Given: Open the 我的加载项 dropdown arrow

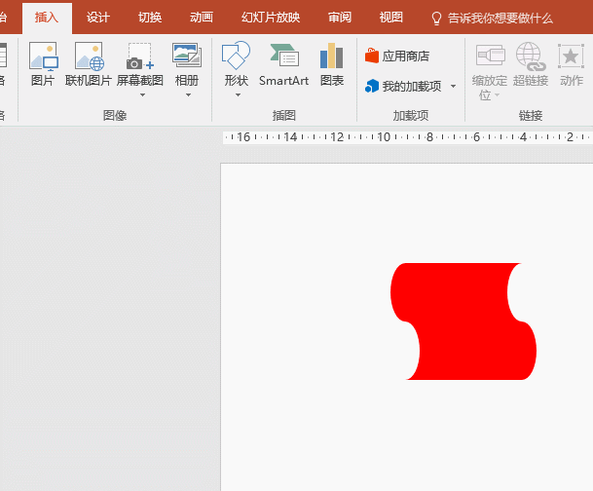Looking at the screenshot, I should pyautogui.click(x=453, y=87).
